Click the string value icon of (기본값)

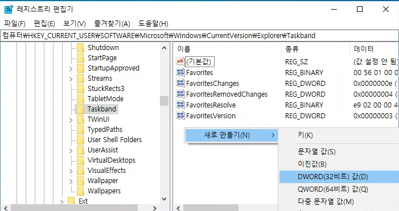[180, 61]
